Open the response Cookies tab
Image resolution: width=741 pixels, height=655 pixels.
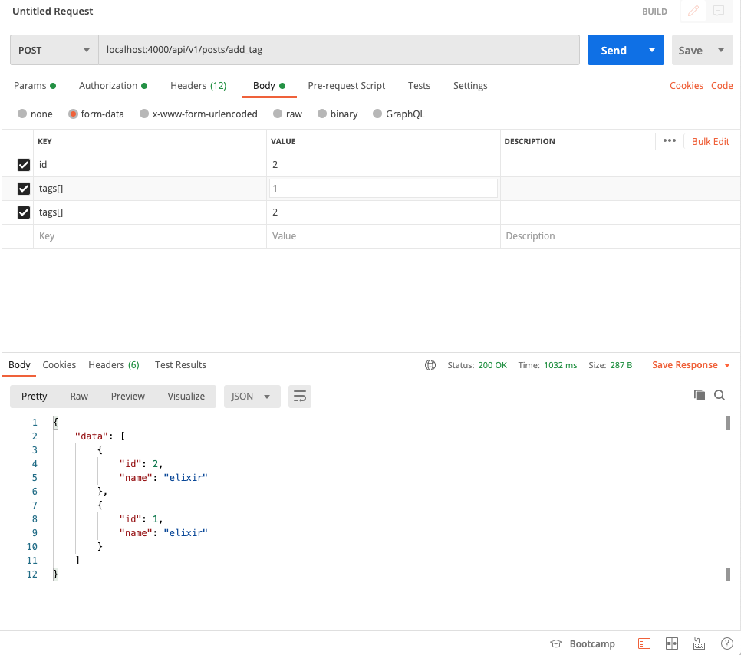[59, 365]
